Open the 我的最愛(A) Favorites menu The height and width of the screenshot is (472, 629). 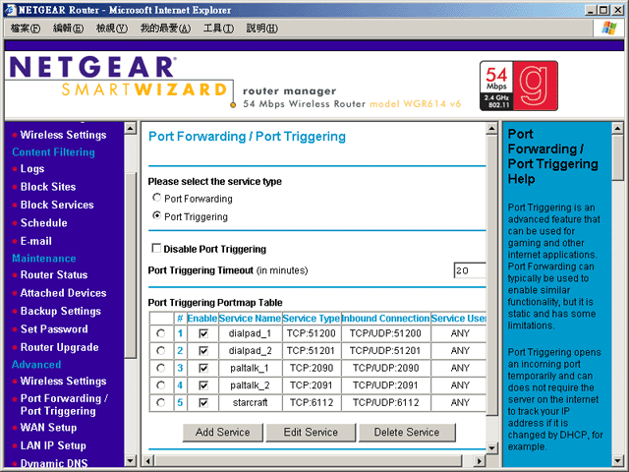(165, 29)
